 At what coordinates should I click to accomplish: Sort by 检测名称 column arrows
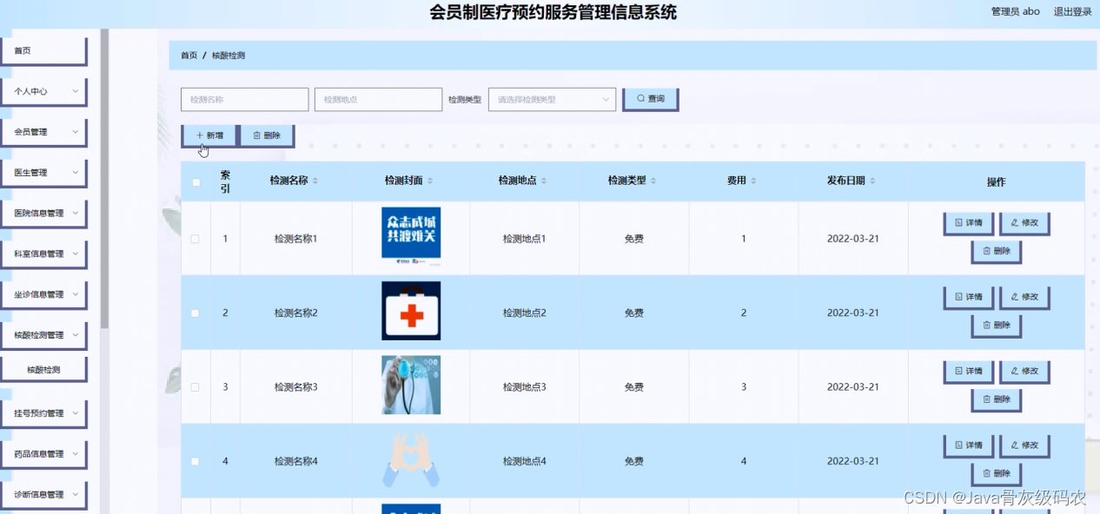click(315, 181)
